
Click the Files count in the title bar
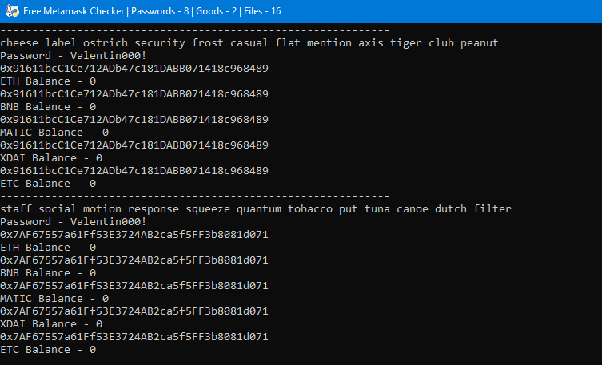tap(262, 11)
